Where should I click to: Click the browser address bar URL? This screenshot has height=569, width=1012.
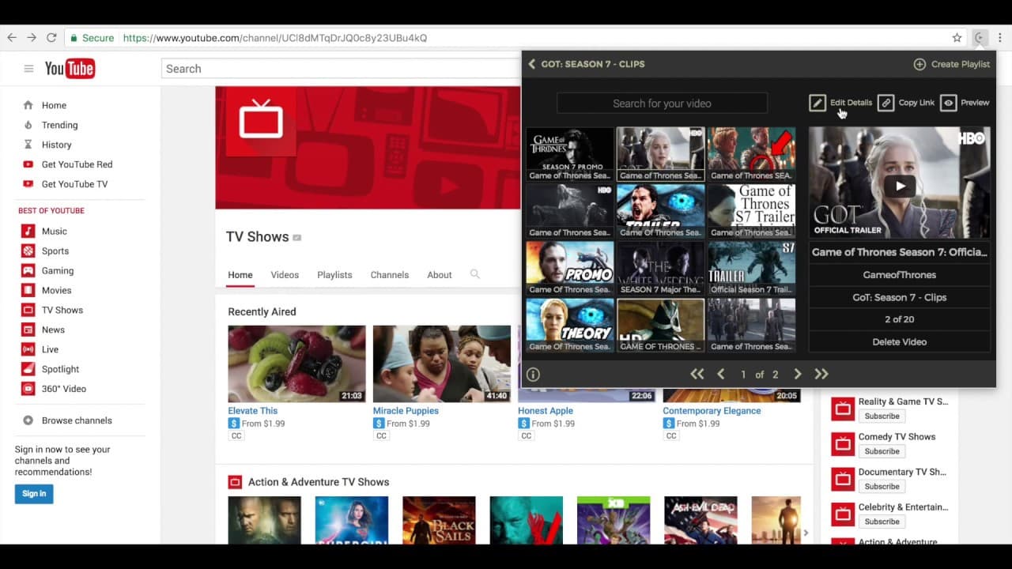tap(275, 38)
